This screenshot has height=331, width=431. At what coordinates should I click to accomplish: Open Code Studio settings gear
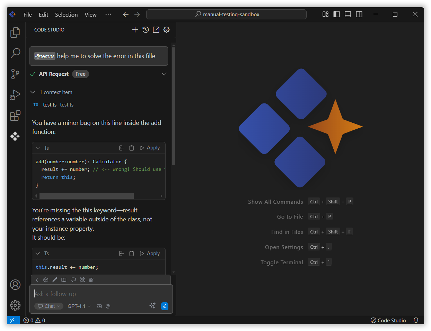(167, 30)
